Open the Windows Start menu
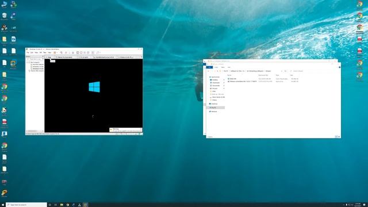This screenshot has width=368, height=207. coord(2,205)
